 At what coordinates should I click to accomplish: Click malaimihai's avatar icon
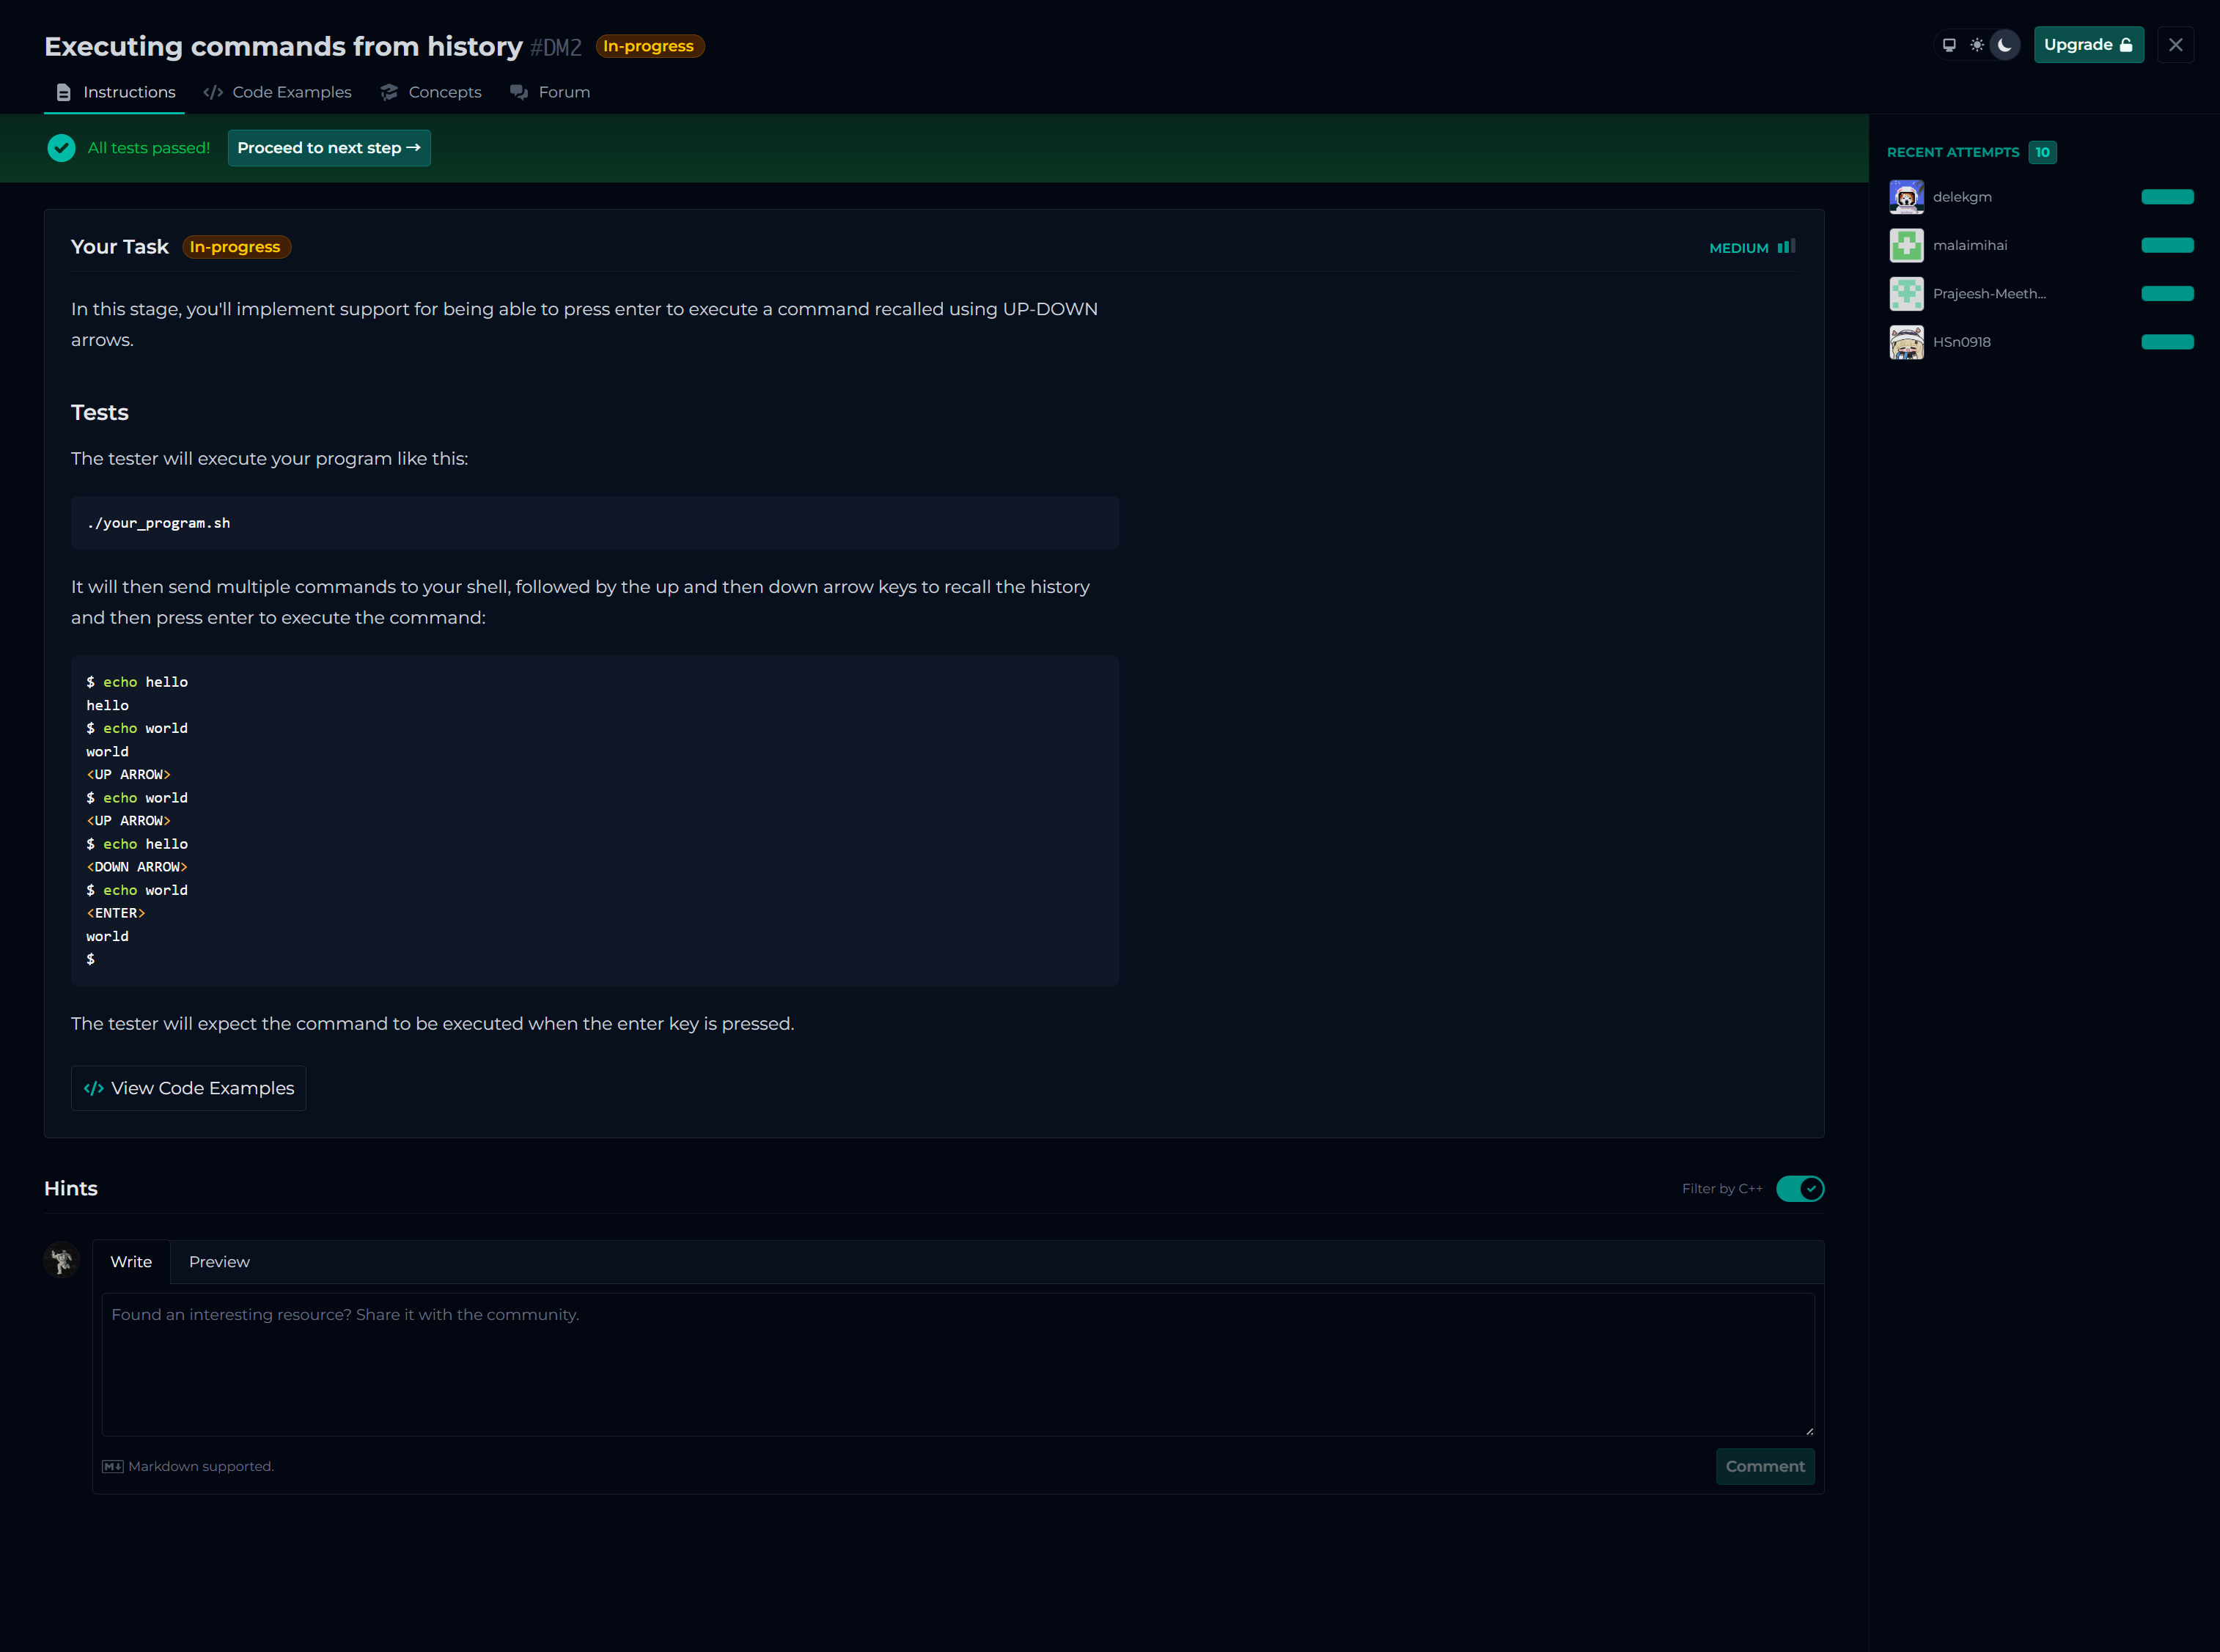pos(1906,245)
